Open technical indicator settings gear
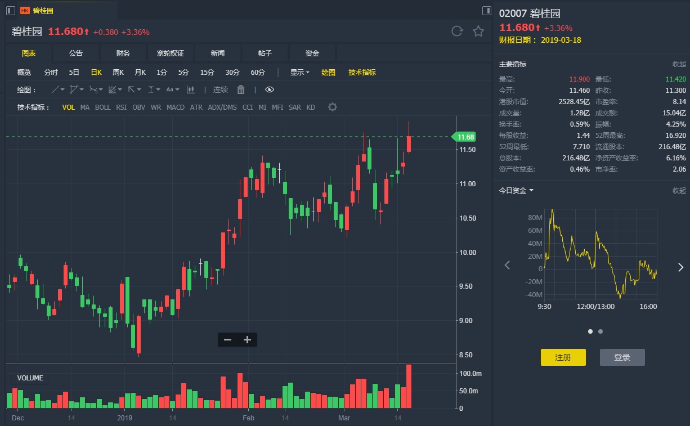Image resolution: width=690 pixels, height=426 pixels. coord(333,107)
